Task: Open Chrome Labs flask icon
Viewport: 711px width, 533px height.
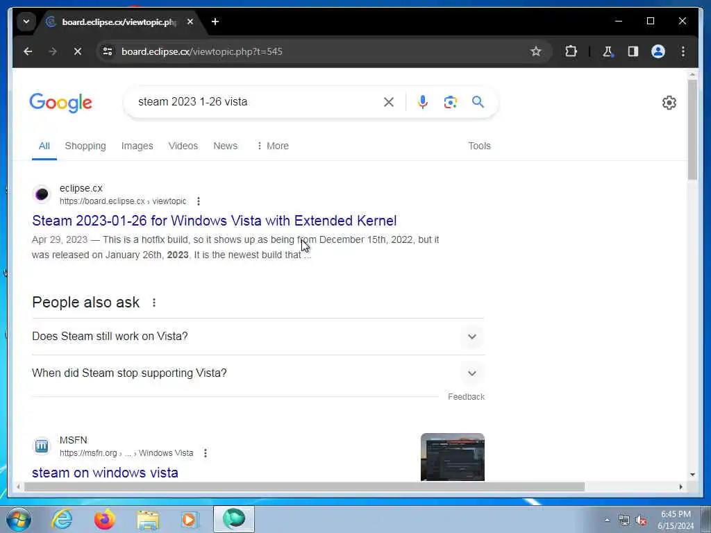Action: click(608, 51)
